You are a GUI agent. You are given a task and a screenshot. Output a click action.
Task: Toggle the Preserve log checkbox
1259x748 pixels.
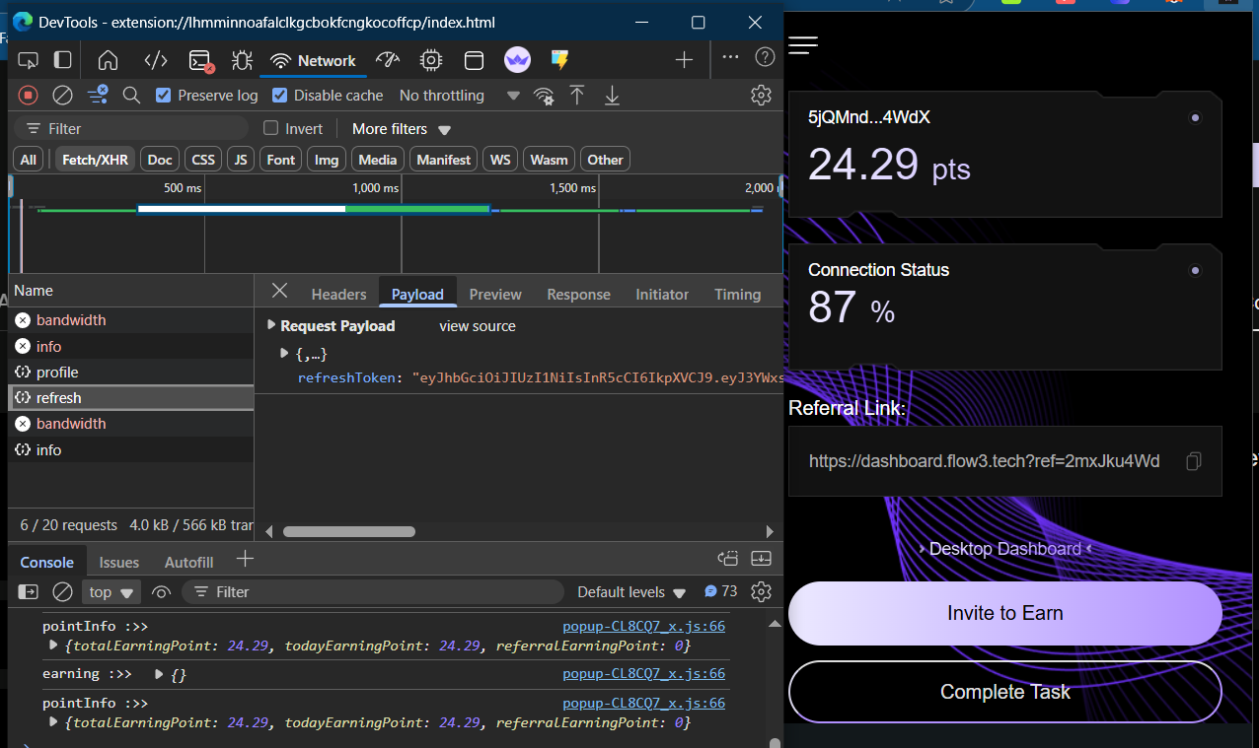click(x=164, y=96)
